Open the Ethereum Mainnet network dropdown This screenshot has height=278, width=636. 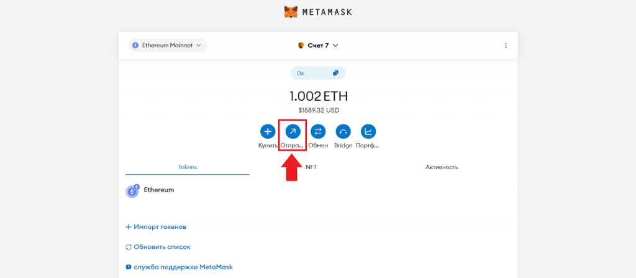point(168,45)
